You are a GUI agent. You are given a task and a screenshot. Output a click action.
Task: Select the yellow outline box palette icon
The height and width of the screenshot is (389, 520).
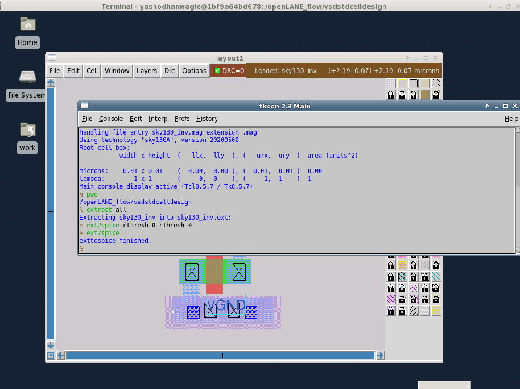pyautogui.click(x=402, y=83)
